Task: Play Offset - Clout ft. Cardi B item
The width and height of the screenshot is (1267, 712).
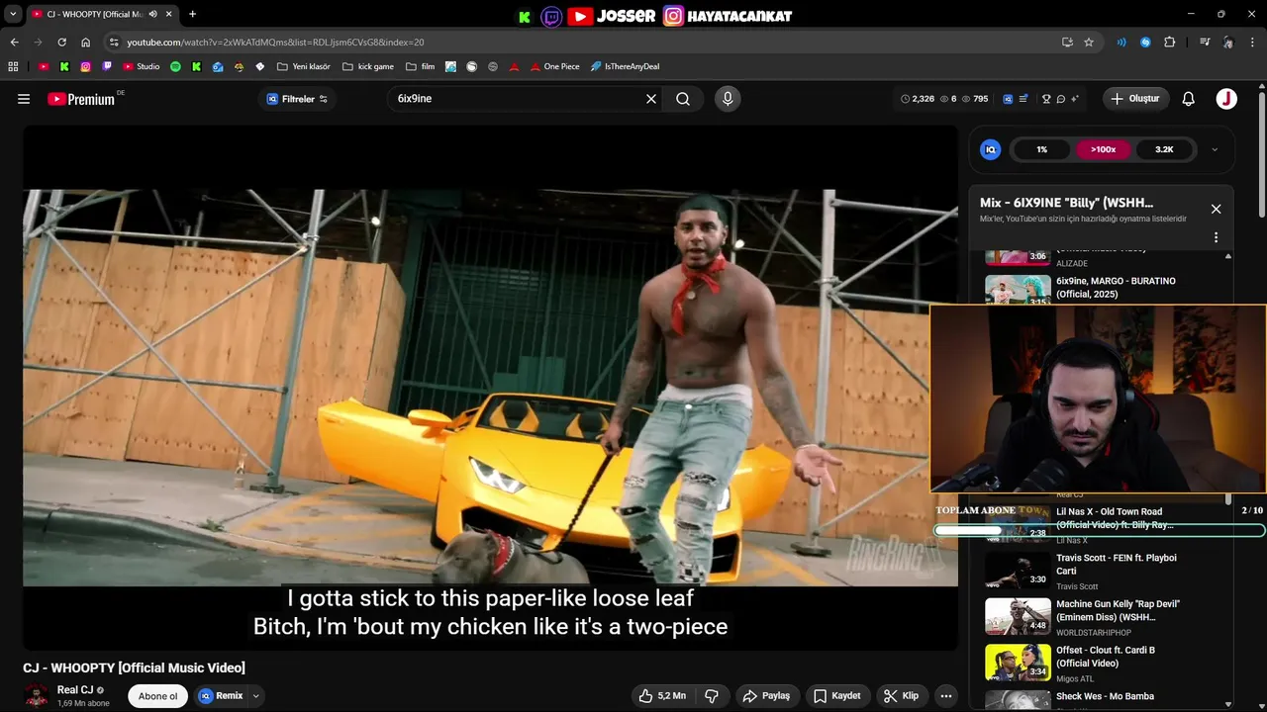Action: point(1101,663)
